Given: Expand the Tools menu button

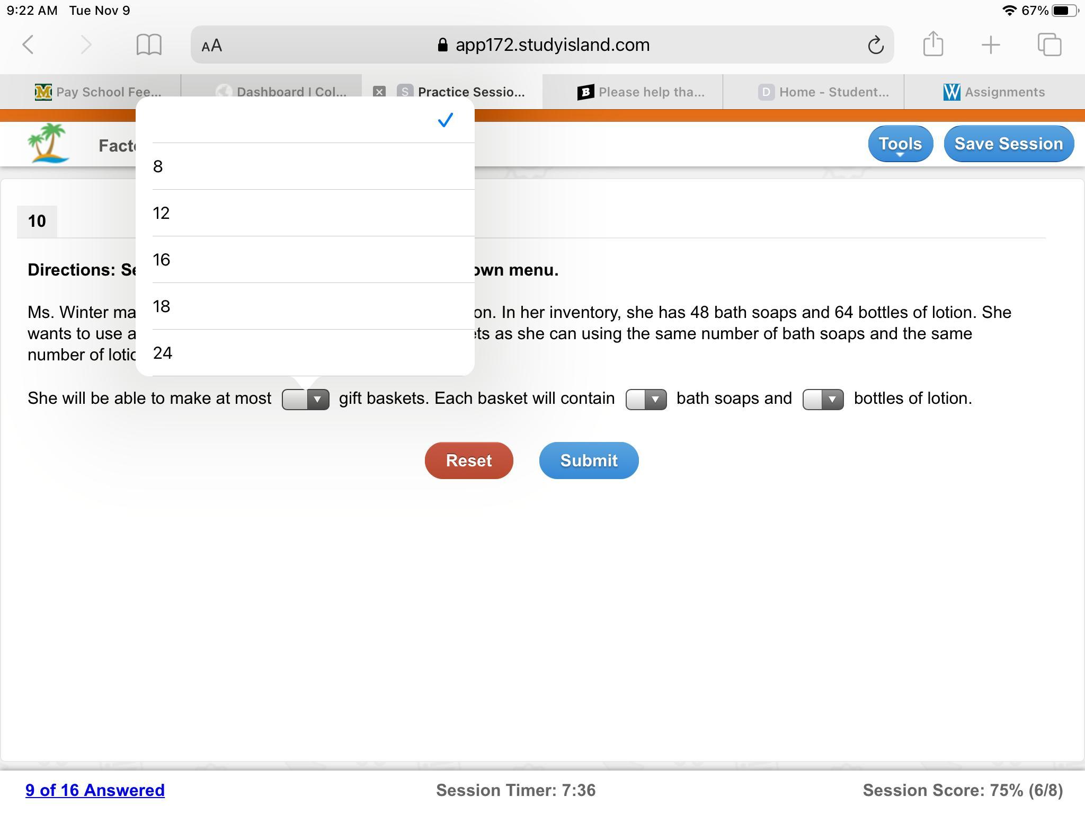Looking at the screenshot, I should tap(900, 144).
